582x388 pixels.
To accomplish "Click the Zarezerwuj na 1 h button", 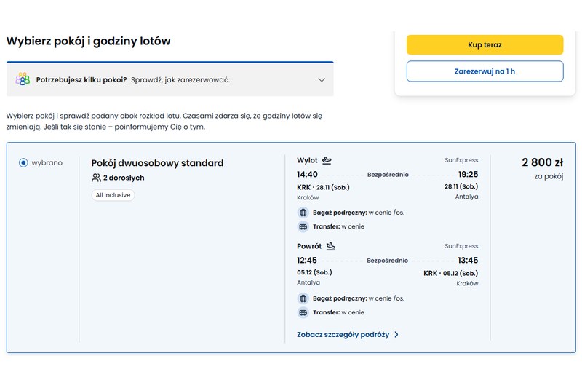I will pos(485,71).
